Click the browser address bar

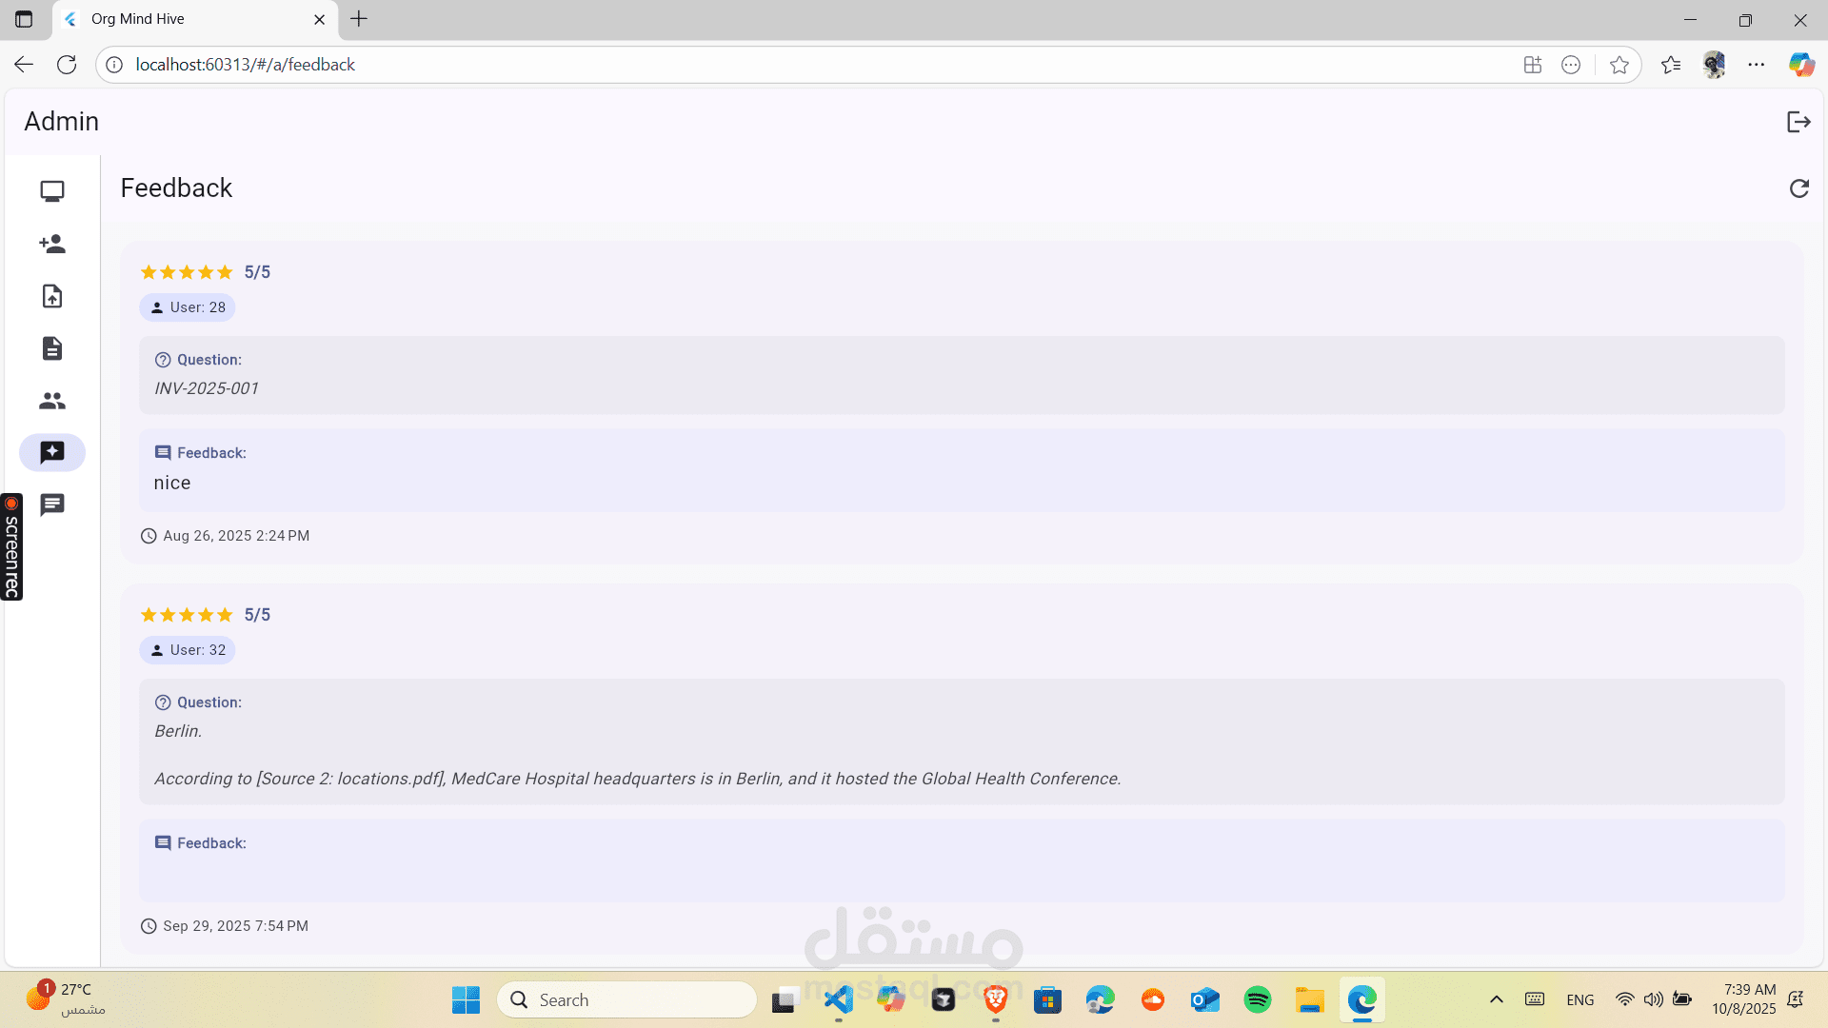762,65
